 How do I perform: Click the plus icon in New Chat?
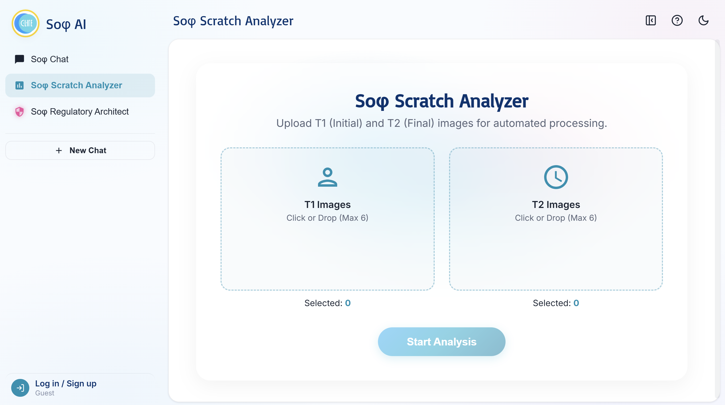coord(59,151)
